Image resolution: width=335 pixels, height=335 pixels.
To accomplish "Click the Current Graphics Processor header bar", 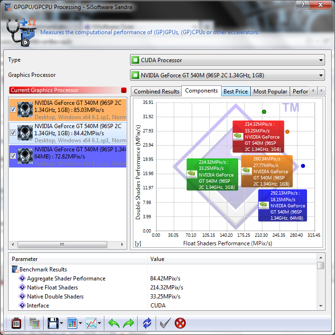I will point(68,90).
